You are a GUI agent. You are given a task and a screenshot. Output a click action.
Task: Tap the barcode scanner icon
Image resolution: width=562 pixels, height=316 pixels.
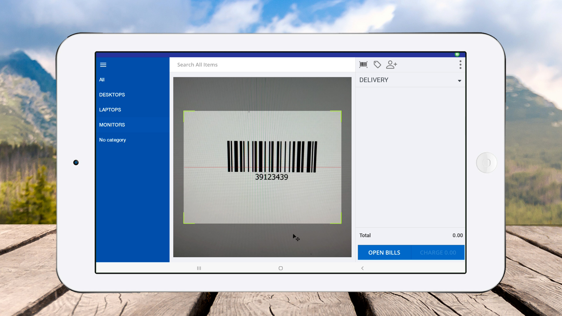pos(363,65)
